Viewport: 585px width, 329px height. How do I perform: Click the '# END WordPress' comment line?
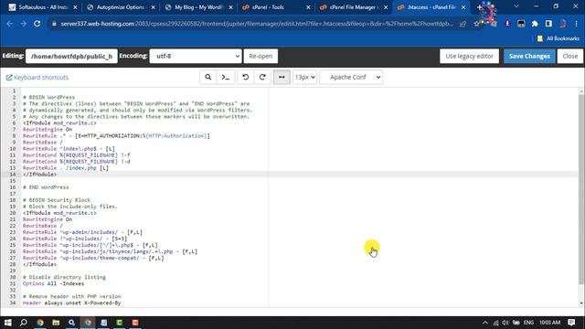pos(46,187)
